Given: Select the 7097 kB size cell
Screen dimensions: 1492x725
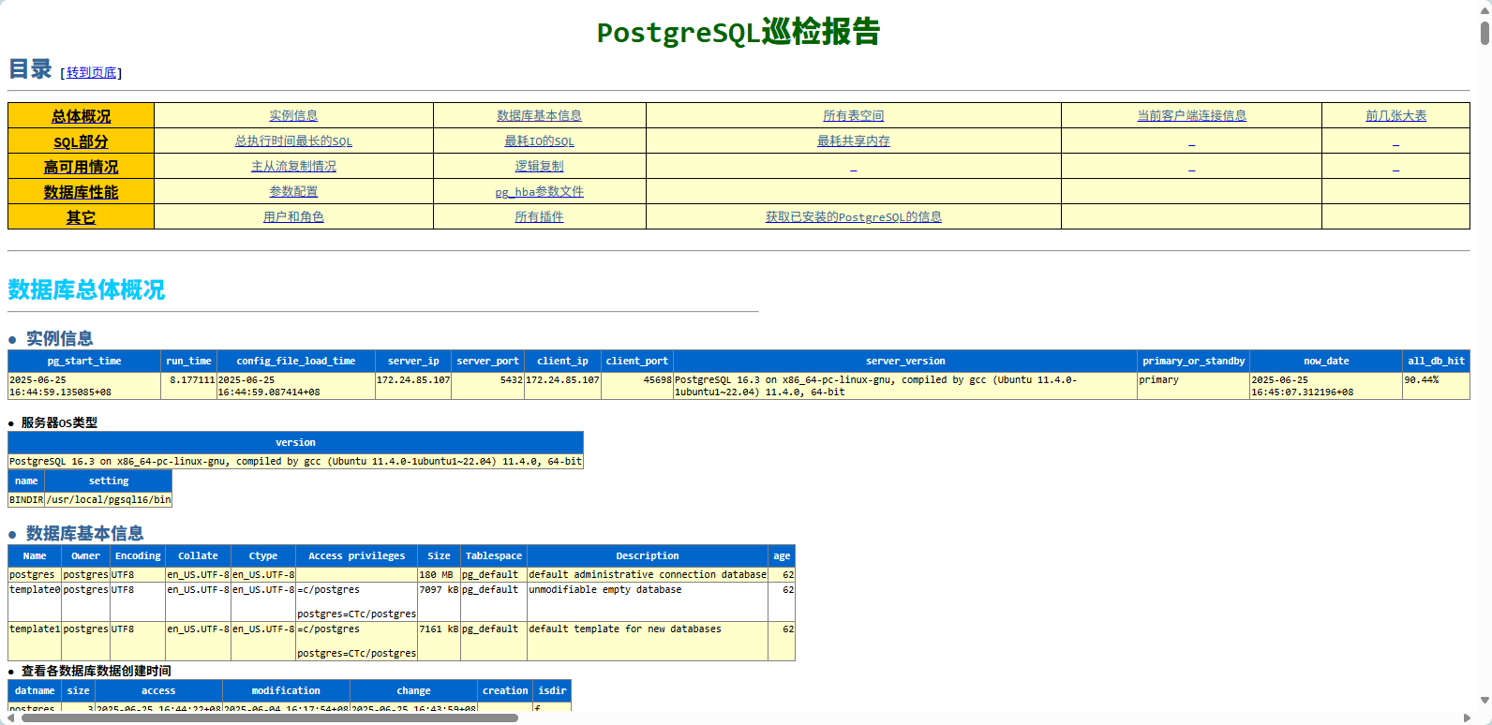Looking at the screenshot, I should click(439, 601).
